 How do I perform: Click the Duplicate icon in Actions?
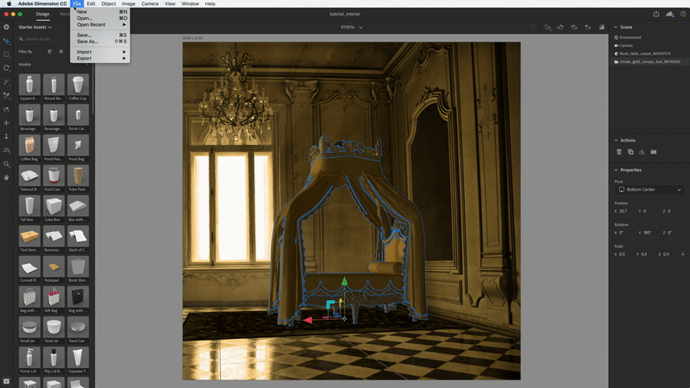pyautogui.click(x=630, y=152)
